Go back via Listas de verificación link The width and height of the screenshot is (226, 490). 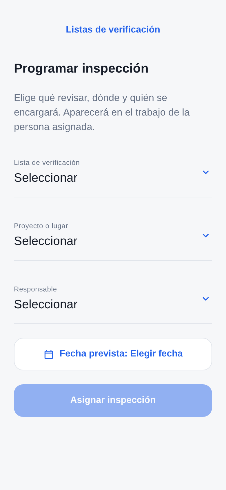pos(113,29)
